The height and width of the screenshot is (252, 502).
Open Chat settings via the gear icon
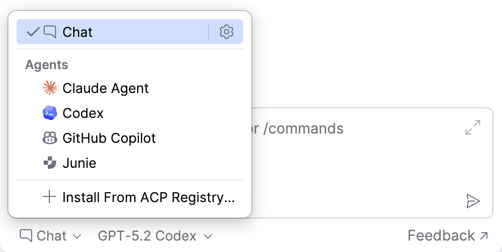point(227,32)
